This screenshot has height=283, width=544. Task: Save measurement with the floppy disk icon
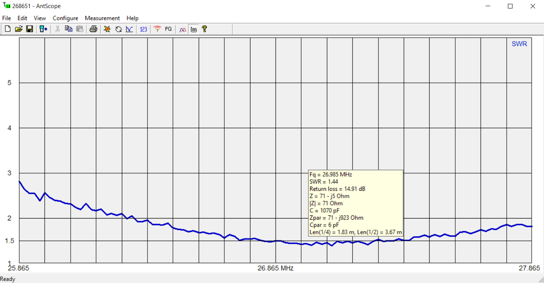click(30, 29)
